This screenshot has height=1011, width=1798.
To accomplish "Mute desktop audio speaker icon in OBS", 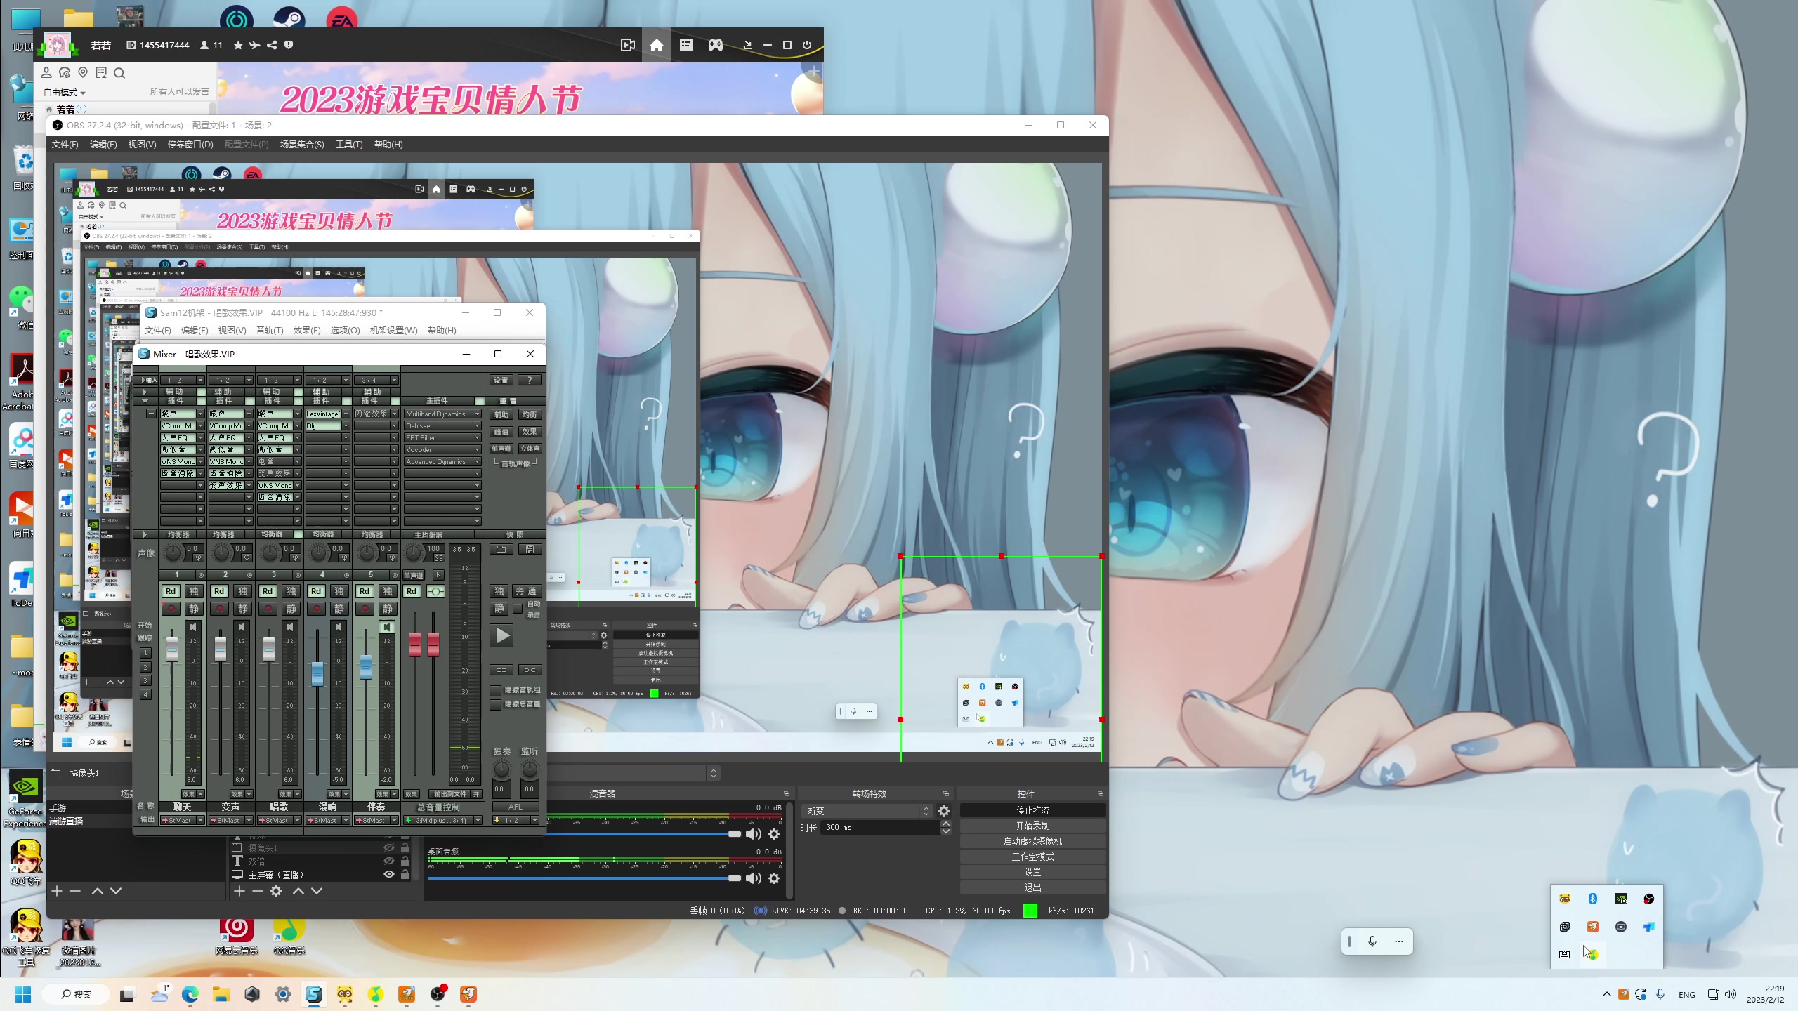I will [754, 878].
